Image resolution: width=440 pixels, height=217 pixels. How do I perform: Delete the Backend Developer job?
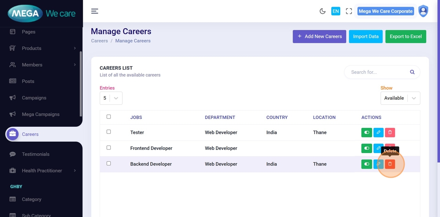pos(390,164)
